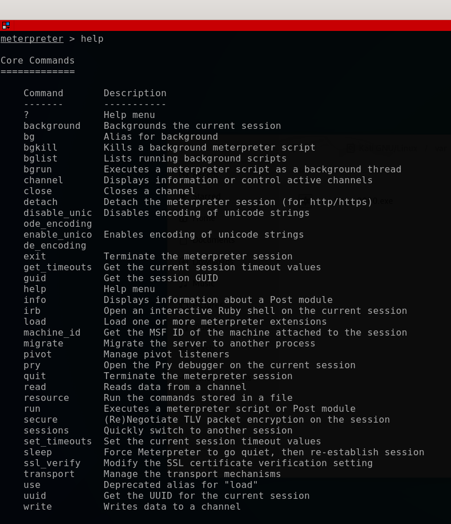Click the pivot command entry
This screenshot has width=451, height=524.
pos(37,354)
